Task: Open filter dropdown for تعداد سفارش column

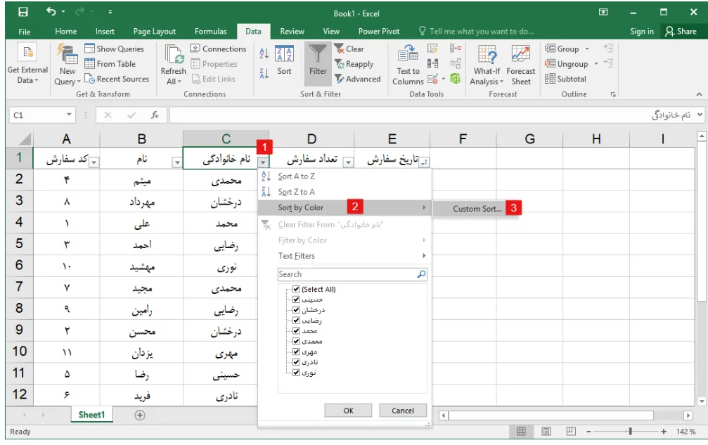Action: point(348,162)
